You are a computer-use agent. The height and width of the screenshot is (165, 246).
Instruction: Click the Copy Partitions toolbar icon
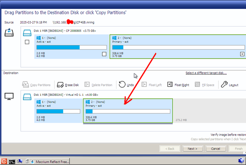point(25,85)
